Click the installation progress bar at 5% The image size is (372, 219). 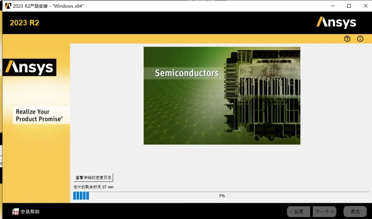coord(222,196)
